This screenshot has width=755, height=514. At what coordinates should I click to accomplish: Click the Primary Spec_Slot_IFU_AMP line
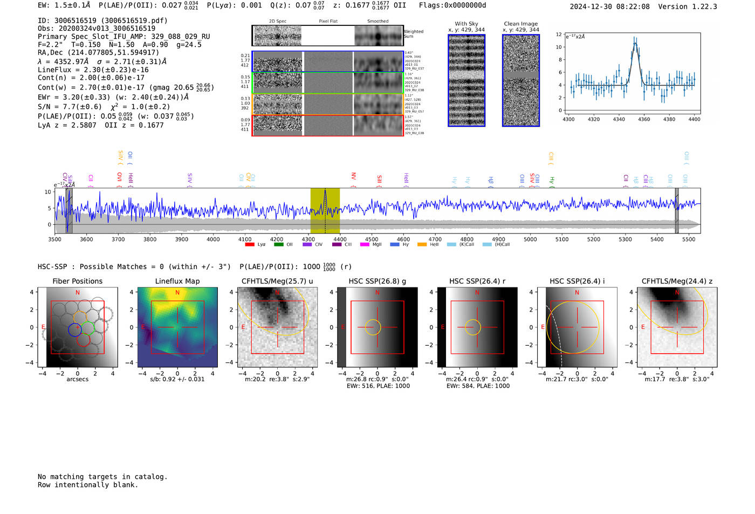point(124,37)
